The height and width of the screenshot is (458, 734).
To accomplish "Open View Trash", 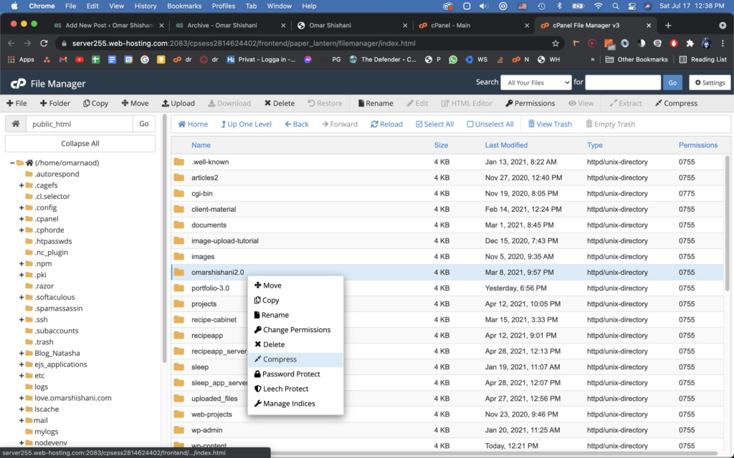I will click(x=550, y=123).
